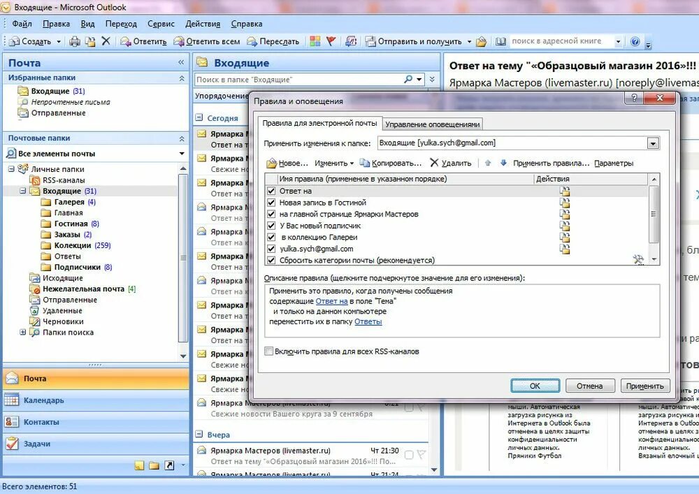The width and height of the screenshot is (699, 494).
Task: Click the Print icon in main toolbar
Action: click(75, 41)
